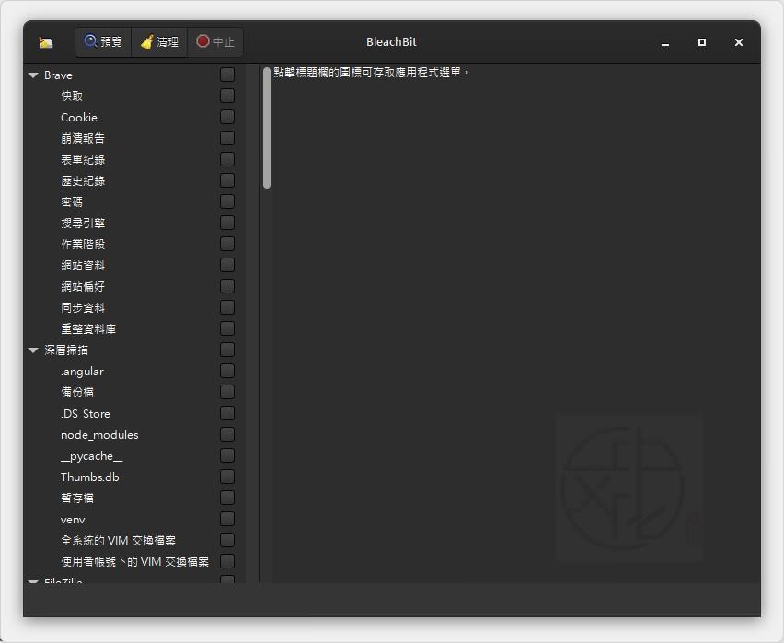The height and width of the screenshot is (643, 784).
Task: Tick the 使用者帳號下的 VIM 交換檔案 checkbox
Action: pos(227,561)
